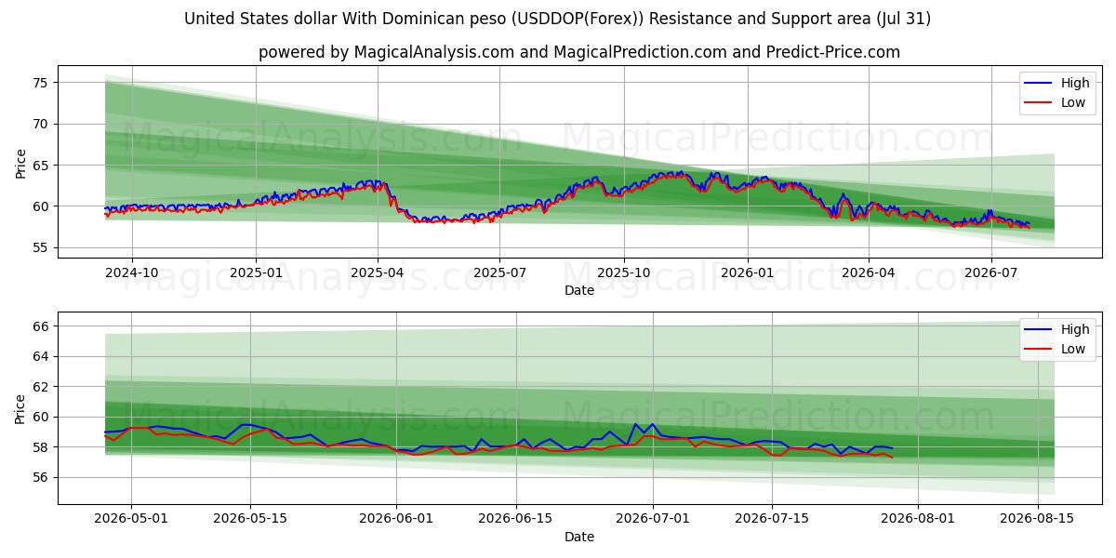1116x558 pixels.
Task: Click 'Low' in the top chart legend
Action: pyautogui.click(x=1073, y=102)
